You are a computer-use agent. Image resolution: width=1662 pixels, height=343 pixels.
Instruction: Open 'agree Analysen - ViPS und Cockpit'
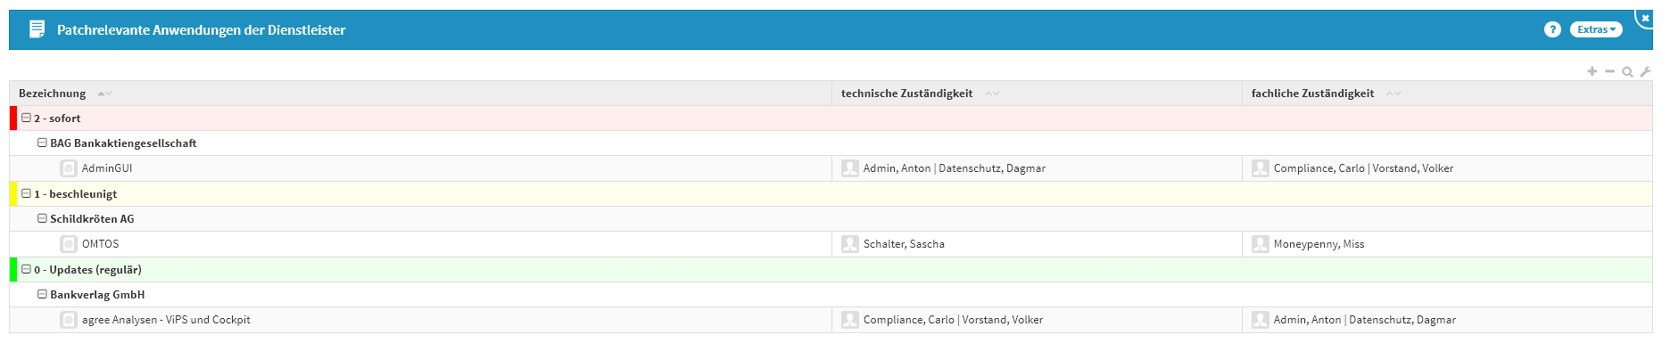point(166,320)
